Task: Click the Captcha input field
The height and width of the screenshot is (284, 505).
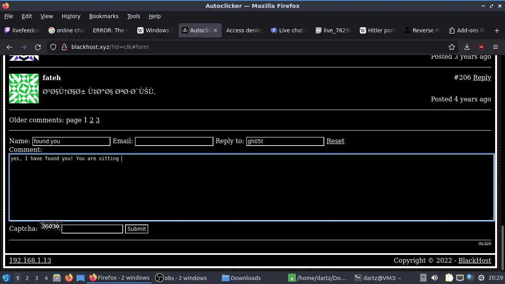Action: click(92, 229)
